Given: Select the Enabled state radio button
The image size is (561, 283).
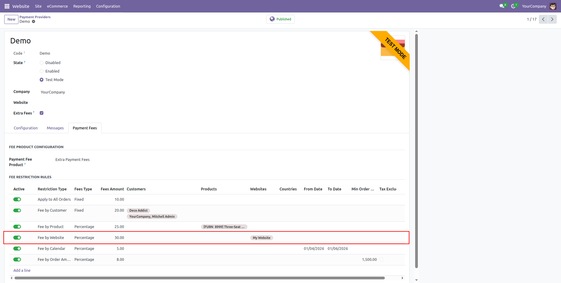Looking at the screenshot, I should point(42,71).
